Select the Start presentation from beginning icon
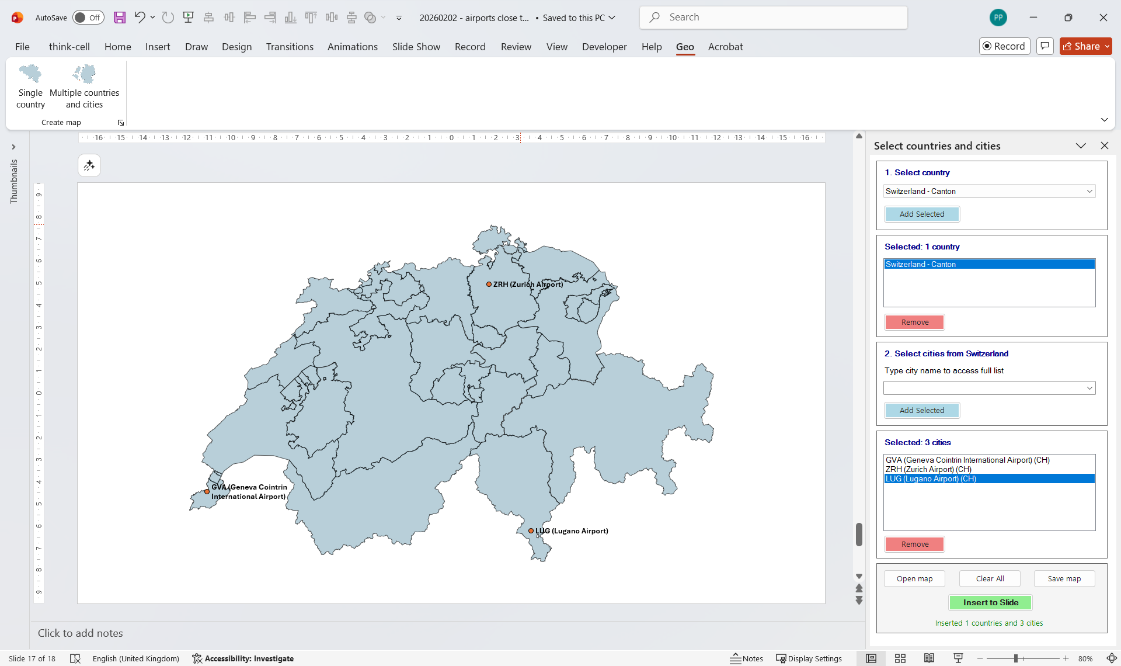 click(188, 18)
